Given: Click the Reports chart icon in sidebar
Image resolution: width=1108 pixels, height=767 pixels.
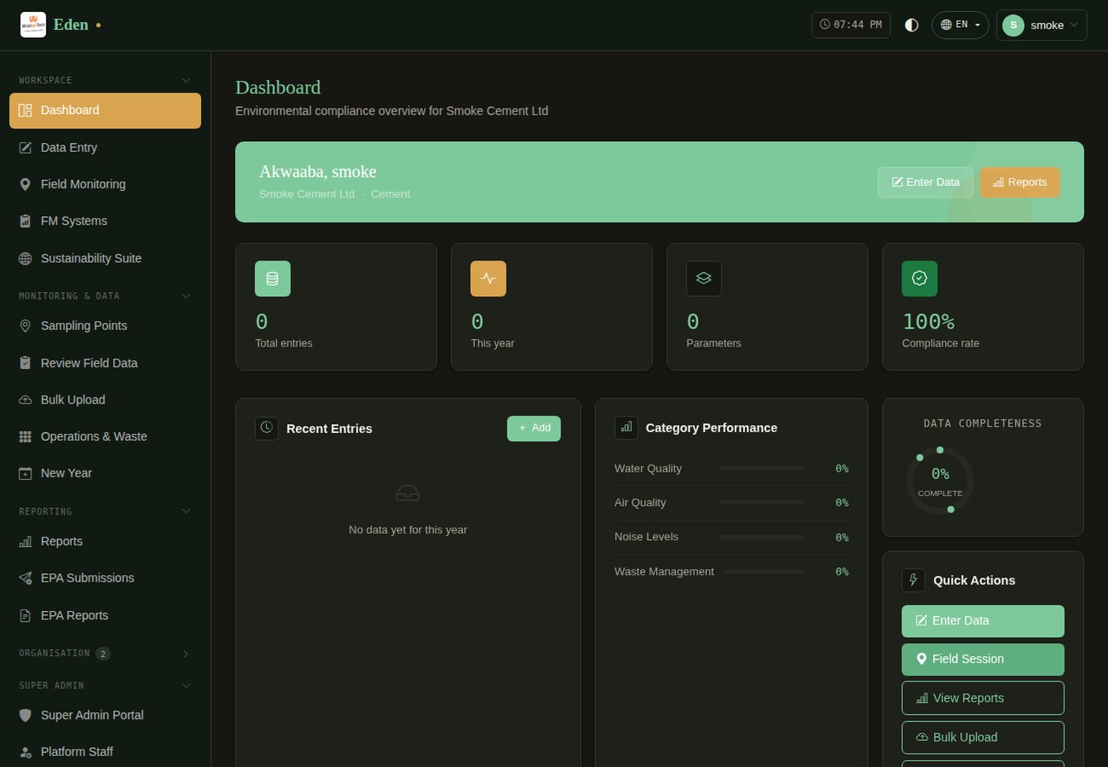Looking at the screenshot, I should pyautogui.click(x=25, y=541).
